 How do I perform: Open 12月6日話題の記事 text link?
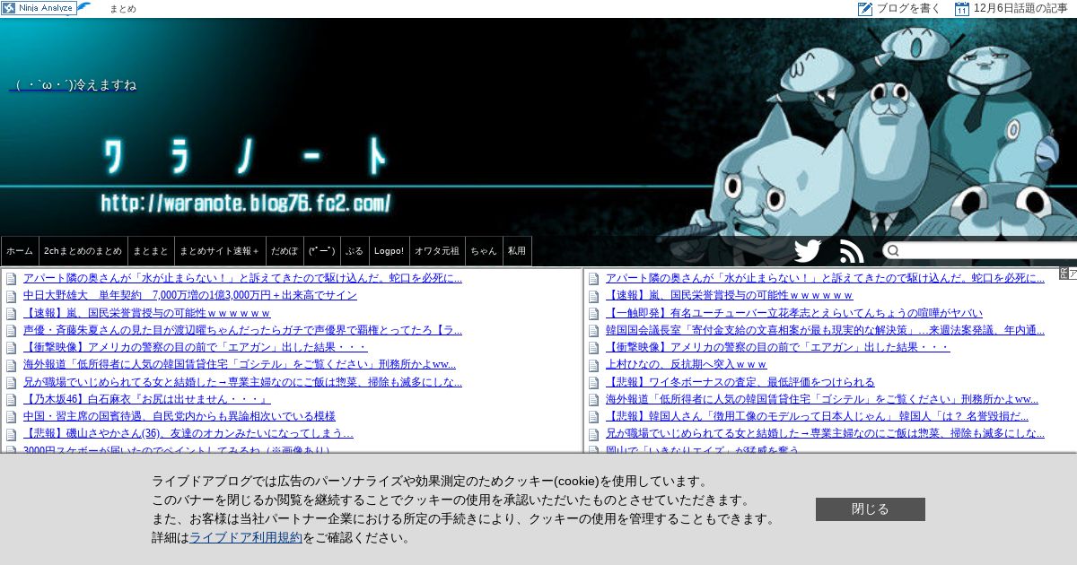(x=1020, y=9)
